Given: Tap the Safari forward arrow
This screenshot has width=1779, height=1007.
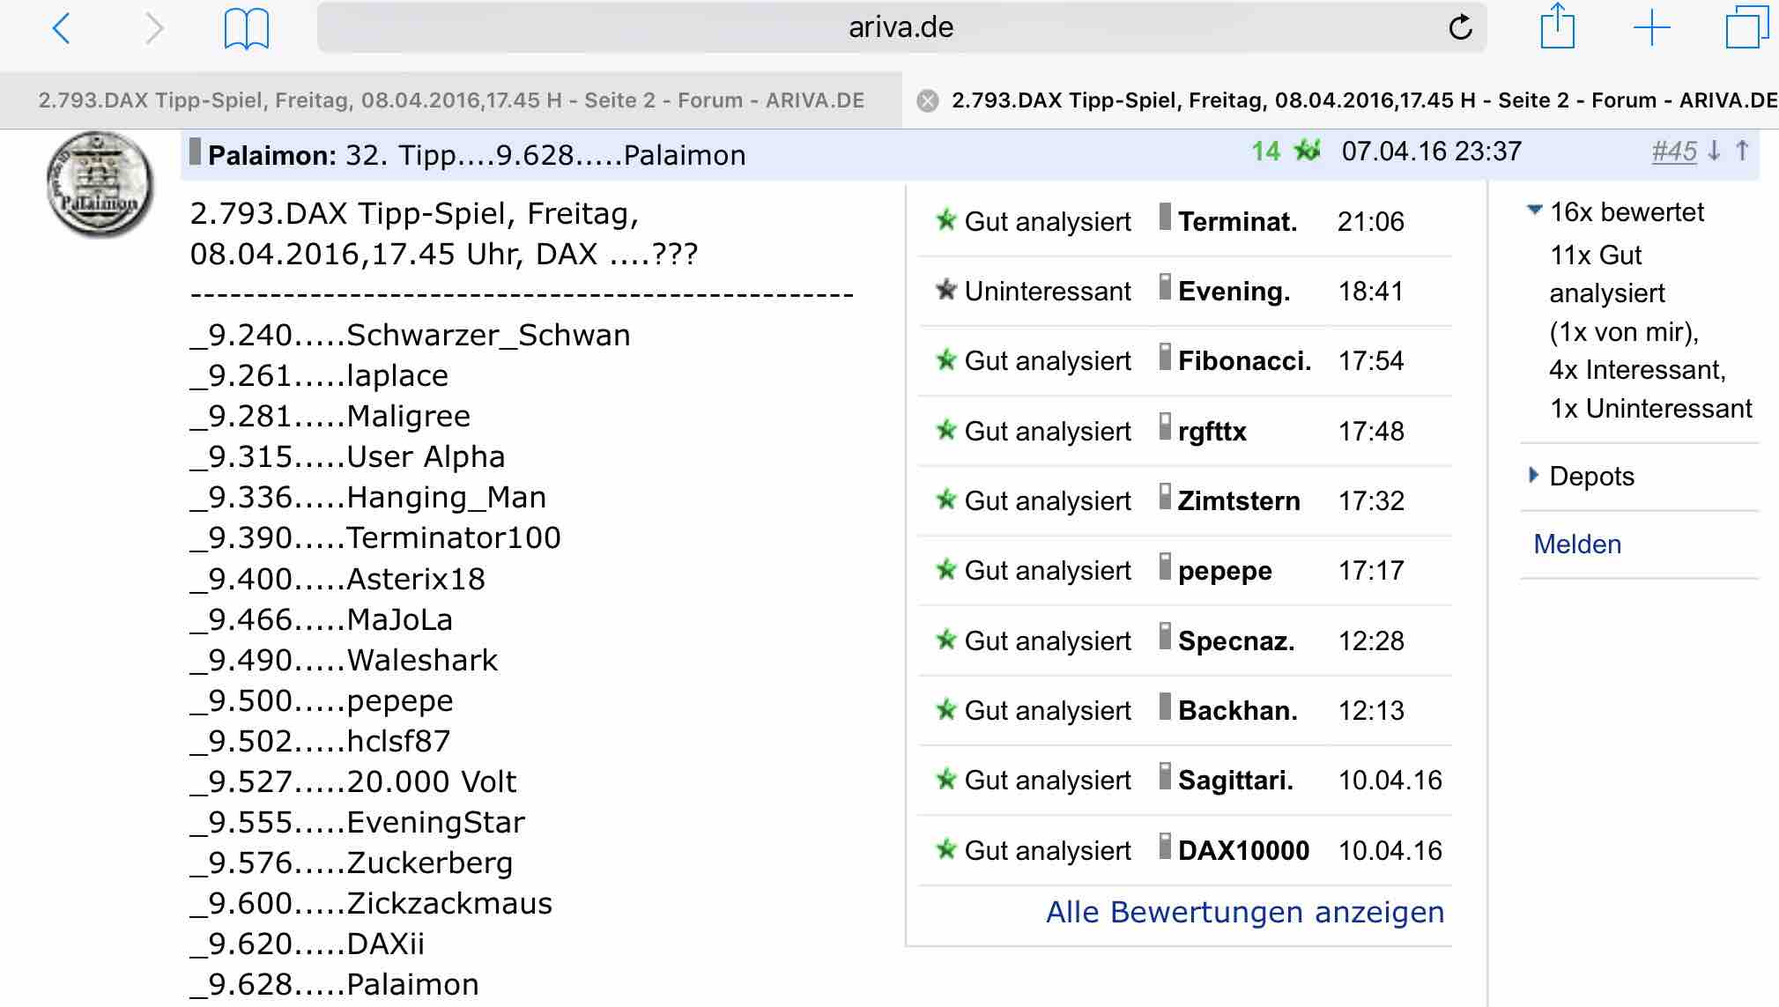Looking at the screenshot, I should [x=154, y=29].
